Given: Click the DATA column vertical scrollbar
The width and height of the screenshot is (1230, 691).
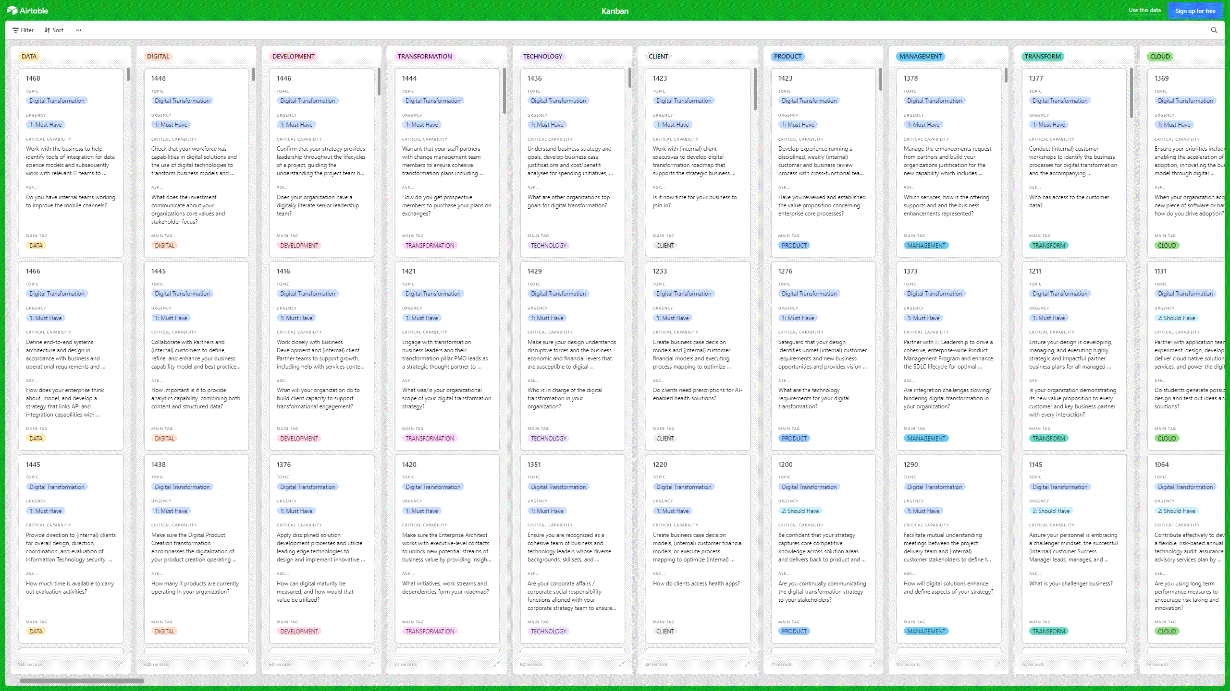Looking at the screenshot, I should pos(128,74).
